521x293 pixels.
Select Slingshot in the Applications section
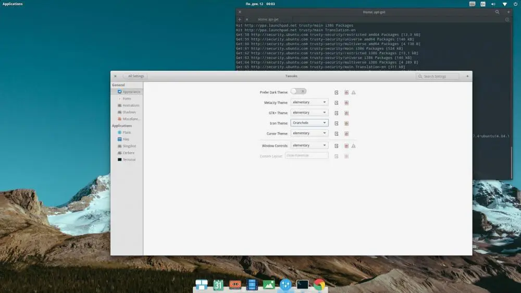pyautogui.click(x=127, y=146)
